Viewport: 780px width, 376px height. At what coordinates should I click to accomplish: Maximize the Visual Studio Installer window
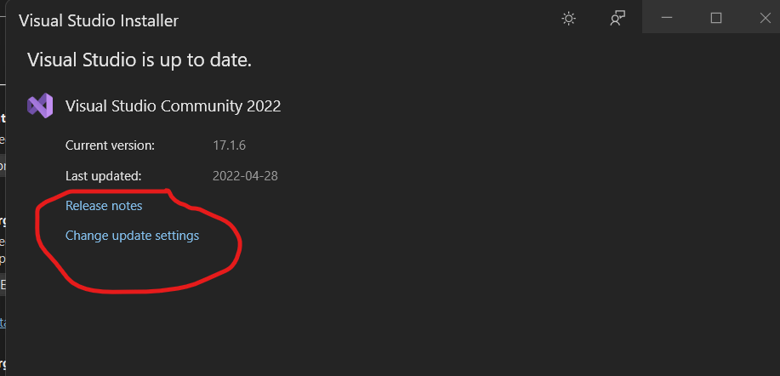coord(716,19)
